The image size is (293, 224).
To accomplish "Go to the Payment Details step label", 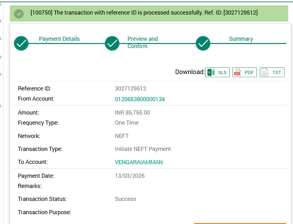I will pyautogui.click(x=59, y=39).
